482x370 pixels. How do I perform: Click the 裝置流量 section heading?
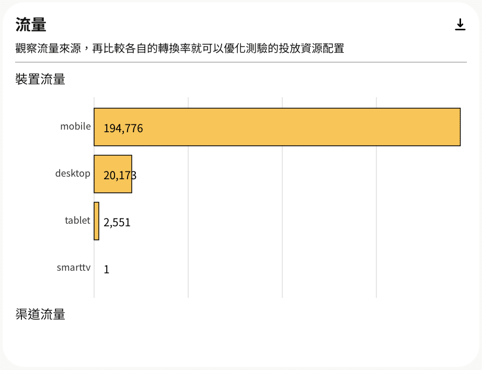pos(40,79)
